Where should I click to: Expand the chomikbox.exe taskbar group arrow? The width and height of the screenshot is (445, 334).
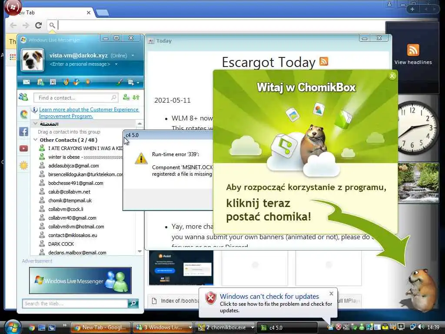[252, 327]
